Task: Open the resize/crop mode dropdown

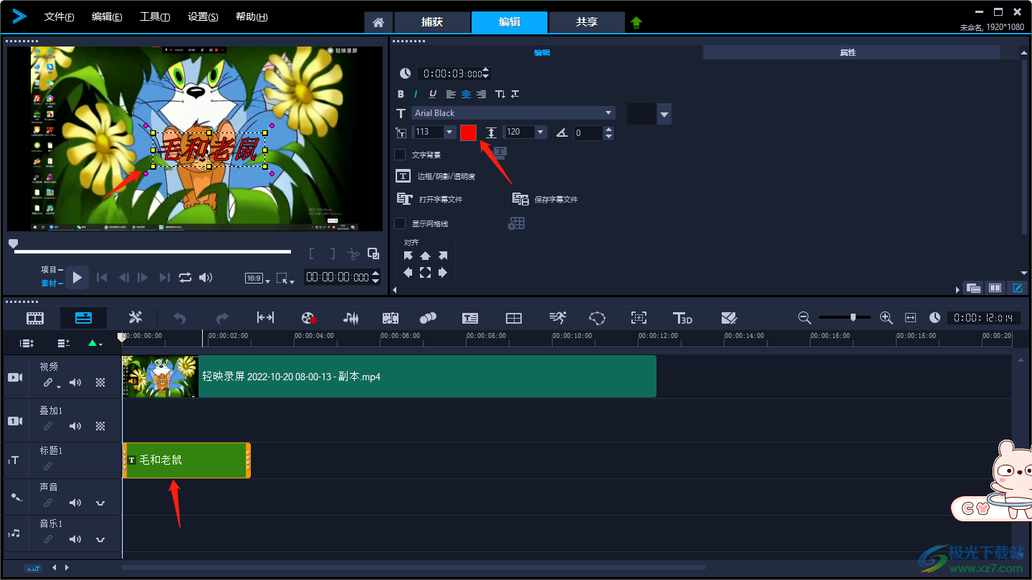Action: point(285,279)
